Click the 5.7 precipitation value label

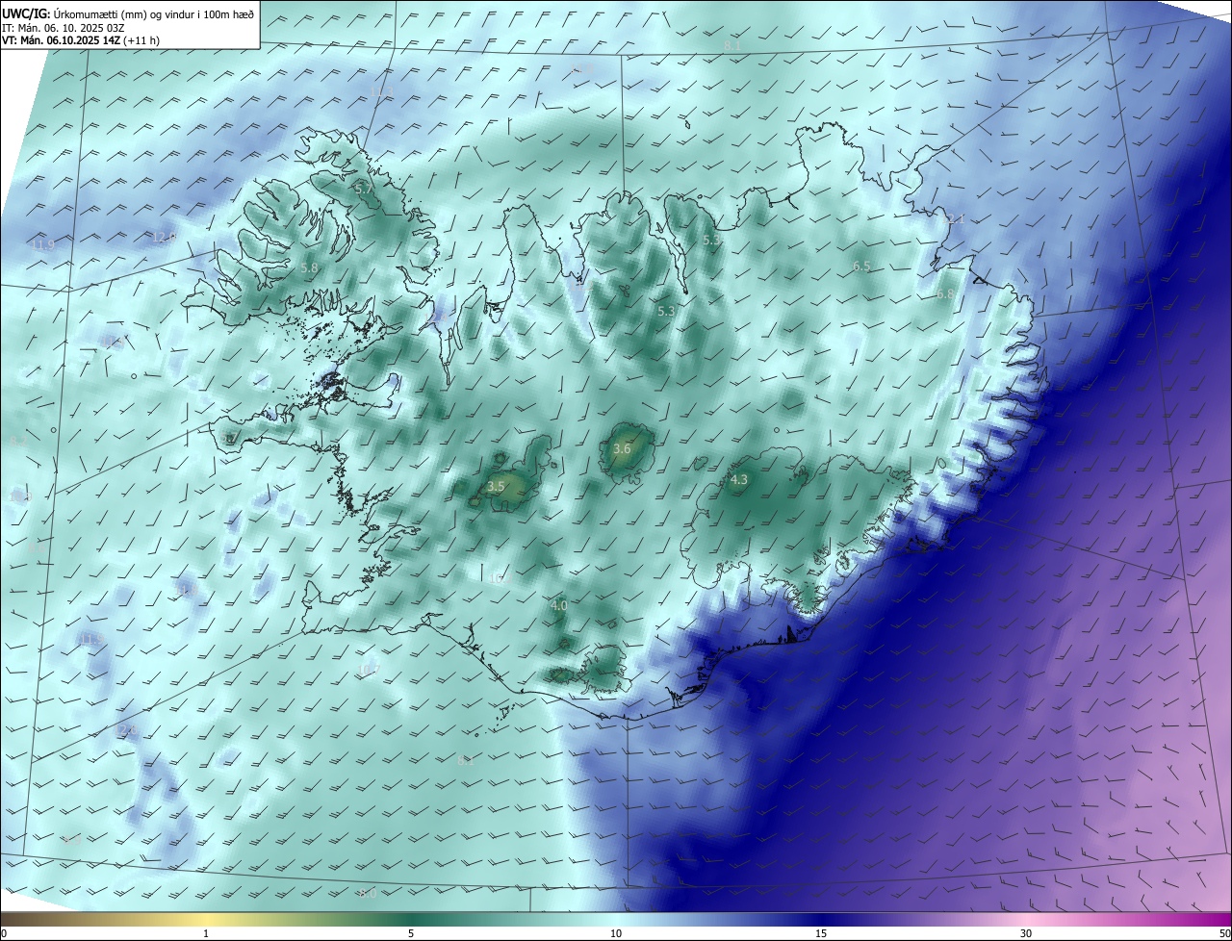[363, 190]
